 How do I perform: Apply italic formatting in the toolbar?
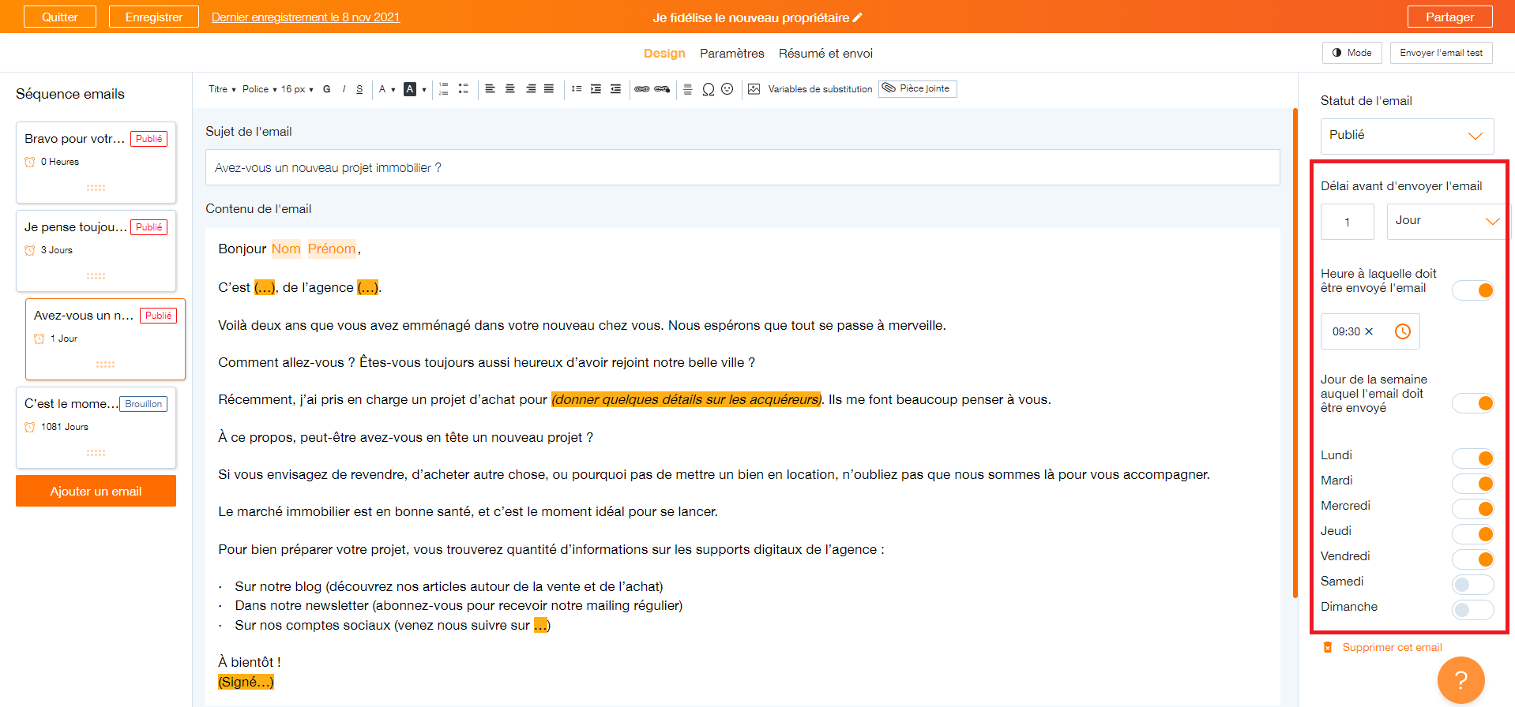click(x=344, y=89)
